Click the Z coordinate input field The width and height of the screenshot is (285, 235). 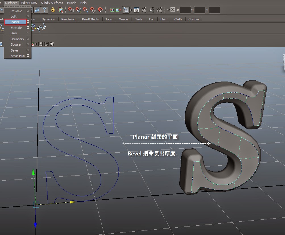(x=215, y=10)
